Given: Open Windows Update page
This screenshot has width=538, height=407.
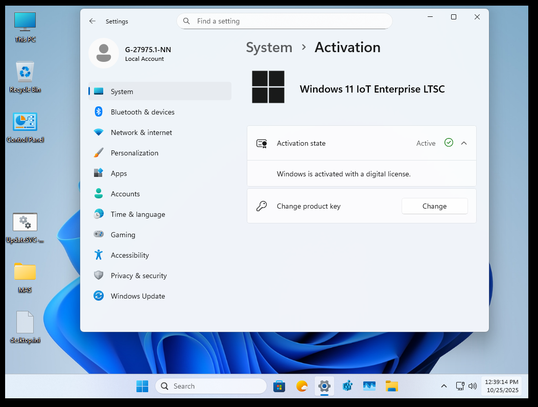Looking at the screenshot, I should click(x=160, y=296).
